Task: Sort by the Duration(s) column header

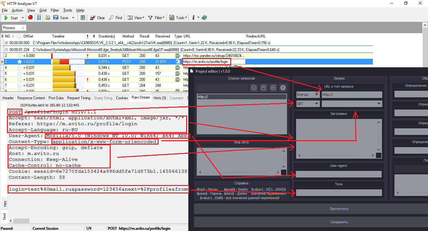Action: [x=109, y=36]
